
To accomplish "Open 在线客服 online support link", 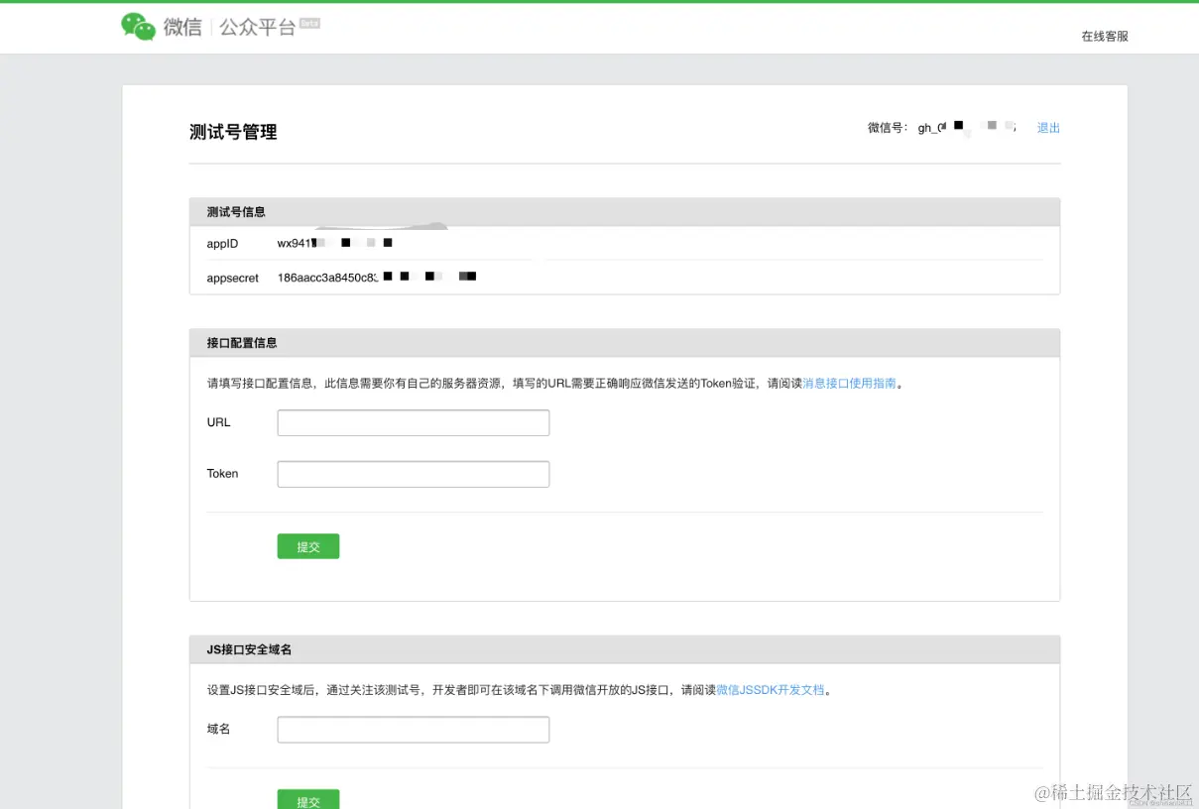I will (x=1105, y=37).
